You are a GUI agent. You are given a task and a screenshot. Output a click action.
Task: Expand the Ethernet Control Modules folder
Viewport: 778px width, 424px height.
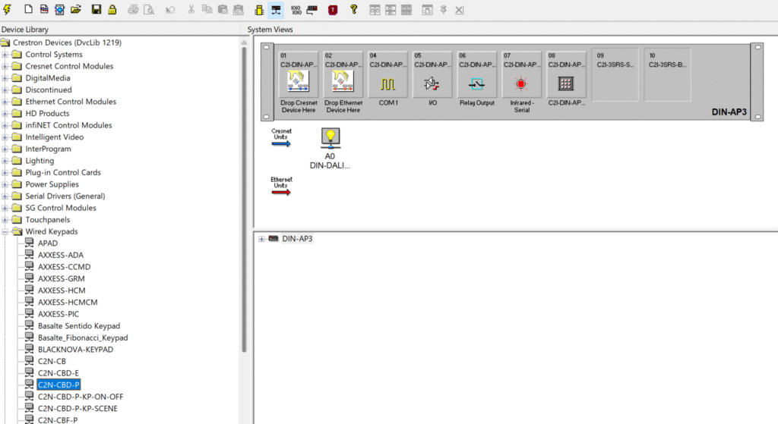click(5, 102)
